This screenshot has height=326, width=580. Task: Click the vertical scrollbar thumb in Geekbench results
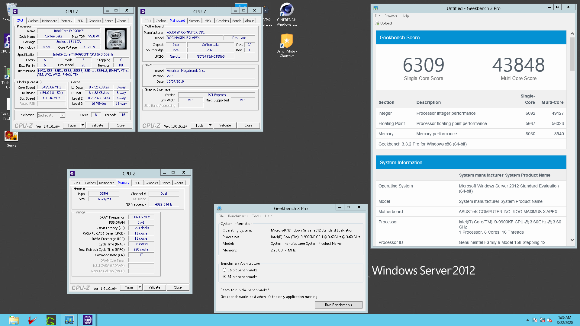572,54
